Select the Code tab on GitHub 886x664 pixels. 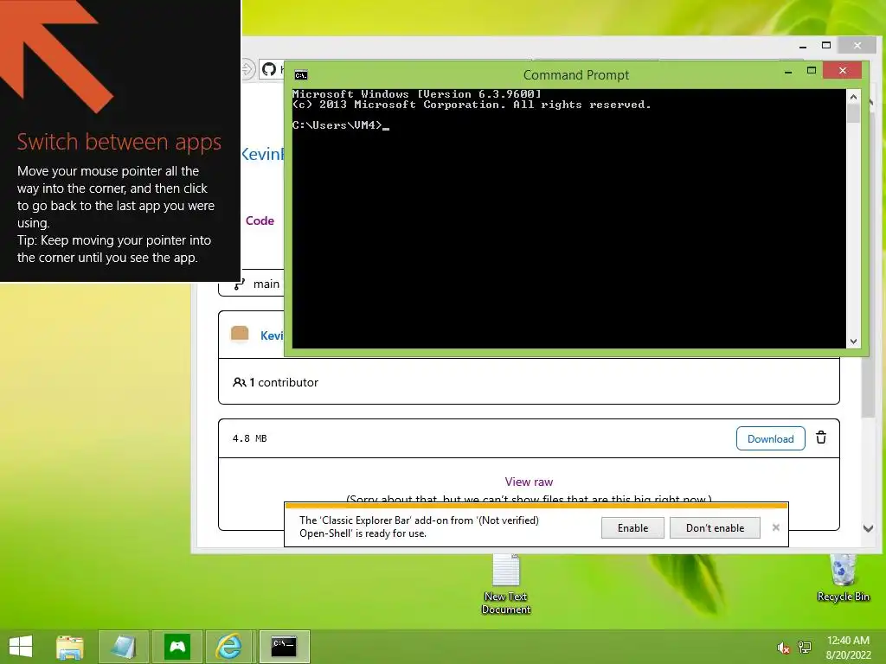(260, 220)
